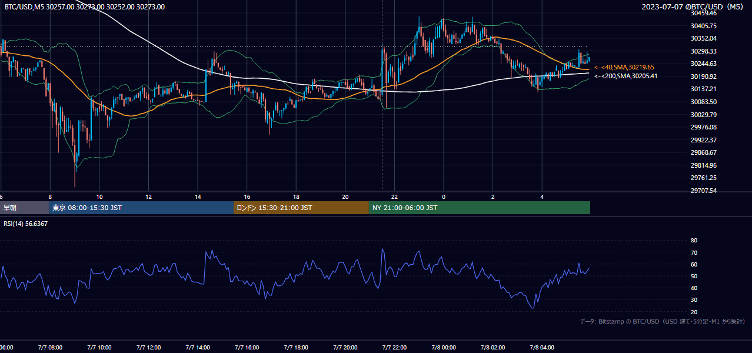Click the 7/7 08:00 time axis label
The image size is (752, 353).
coord(50,348)
